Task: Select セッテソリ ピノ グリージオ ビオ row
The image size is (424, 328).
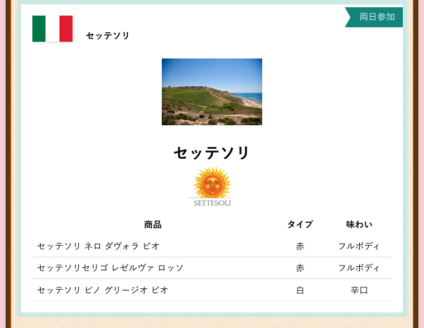Action: [x=103, y=290]
